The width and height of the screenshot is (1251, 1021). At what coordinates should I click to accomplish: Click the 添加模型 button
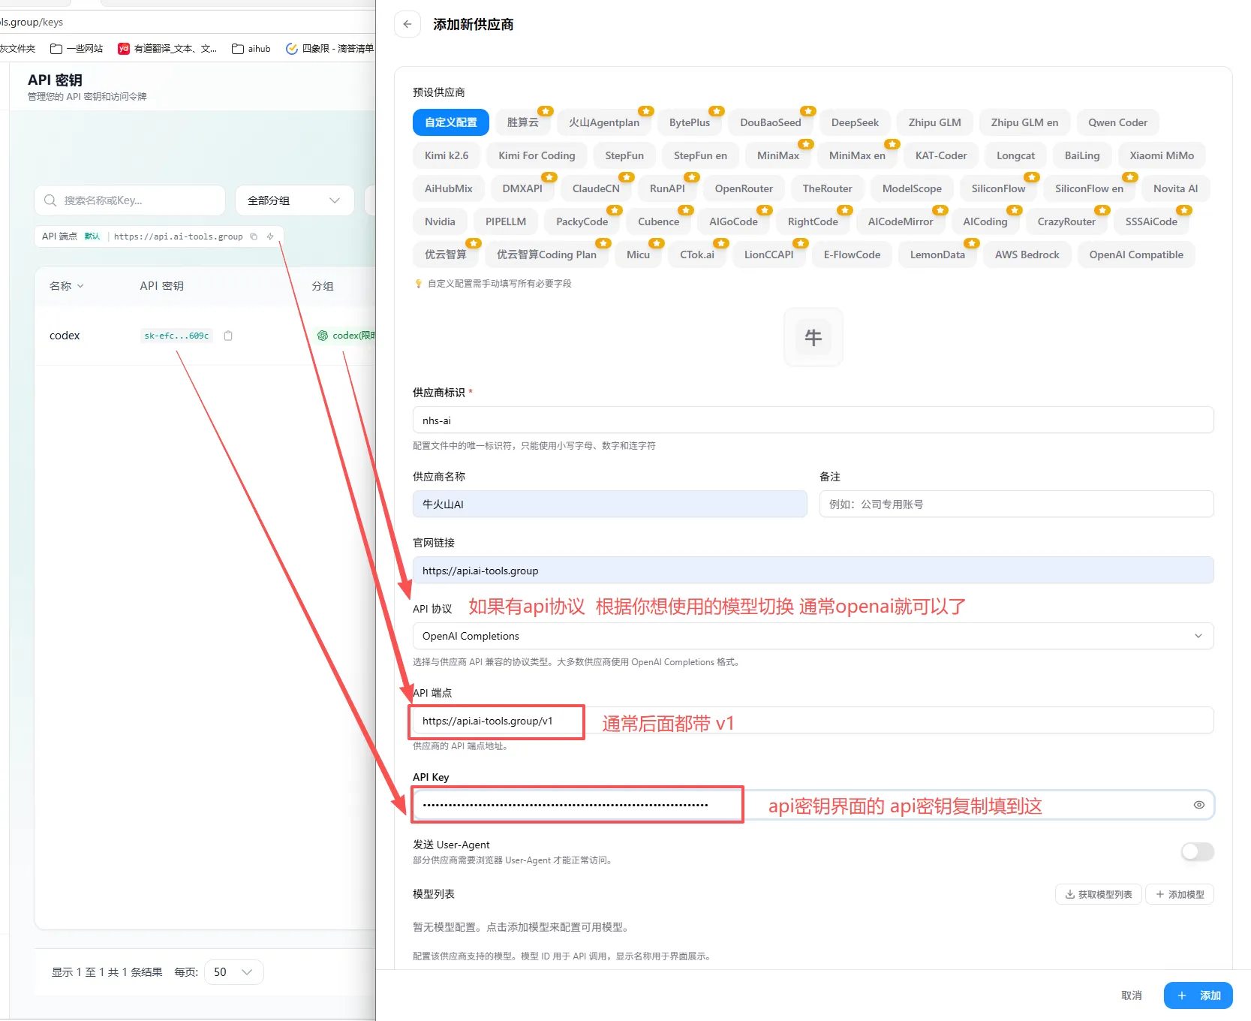tap(1180, 894)
